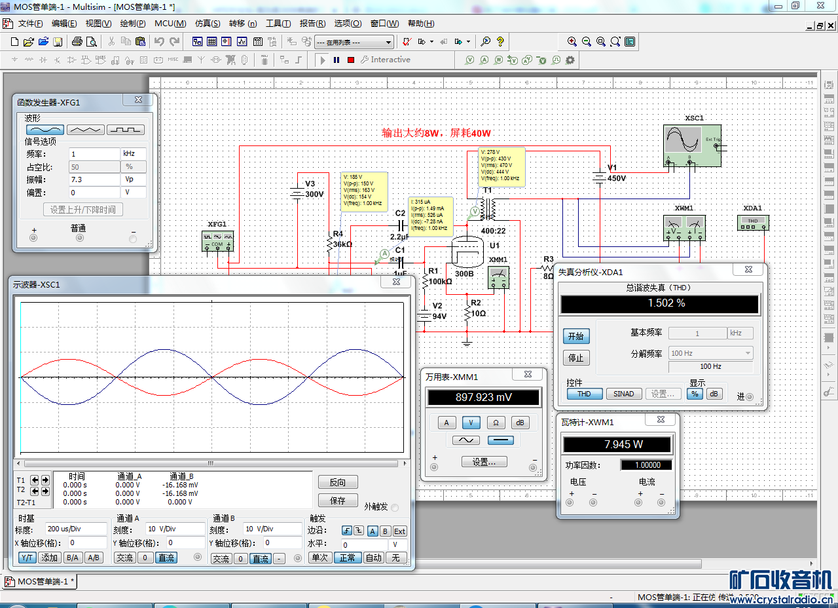Pause the simulation from the toolbar
This screenshot has height=608, width=838.
click(337, 60)
